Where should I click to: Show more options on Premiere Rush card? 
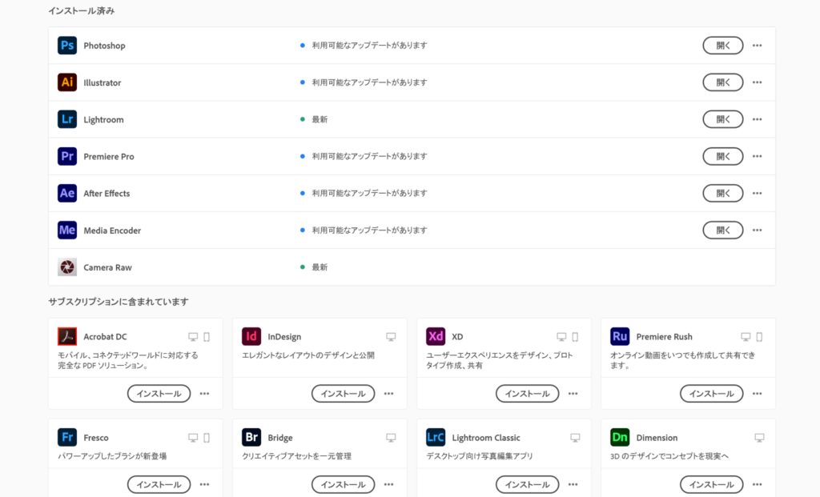pyautogui.click(x=758, y=394)
